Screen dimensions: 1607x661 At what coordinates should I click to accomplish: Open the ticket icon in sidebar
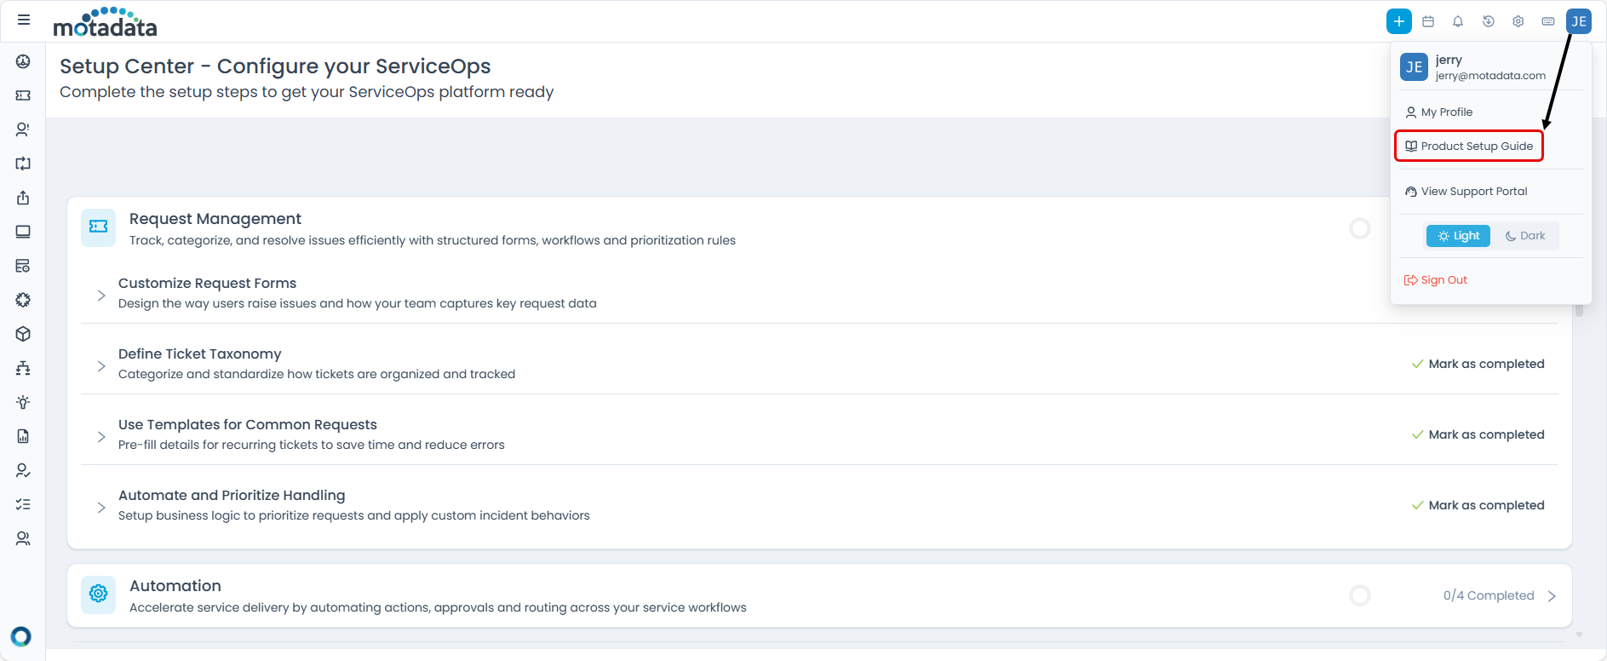click(x=23, y=95)
